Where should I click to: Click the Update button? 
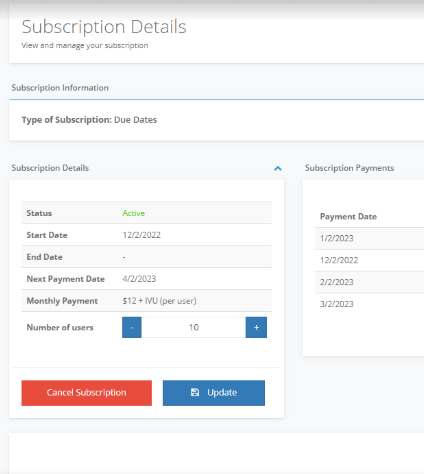[214, 393]
